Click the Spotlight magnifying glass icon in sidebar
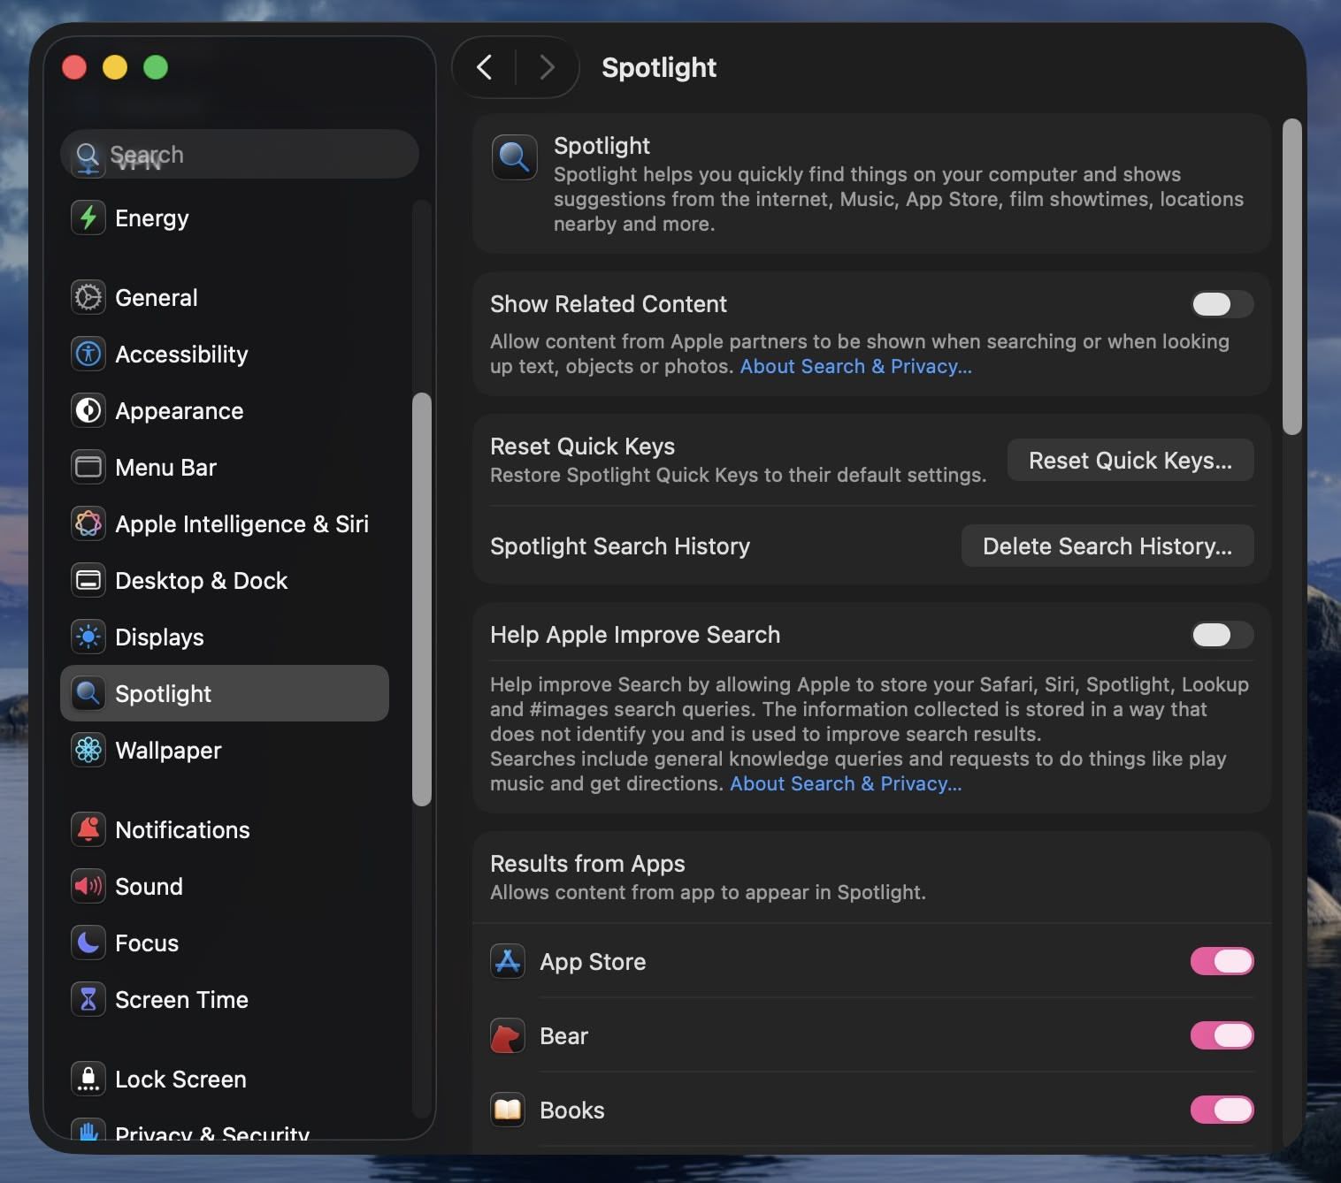 [x=88, y=693]
